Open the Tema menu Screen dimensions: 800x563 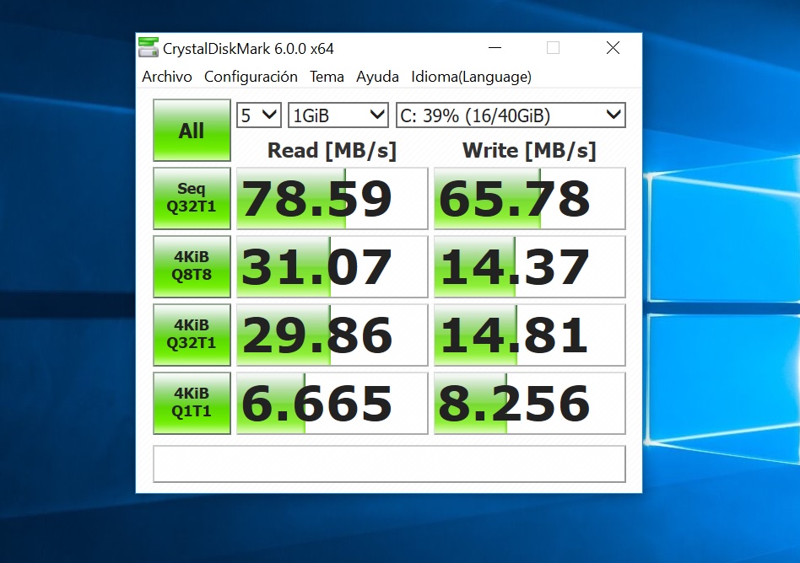click(327, 77)
